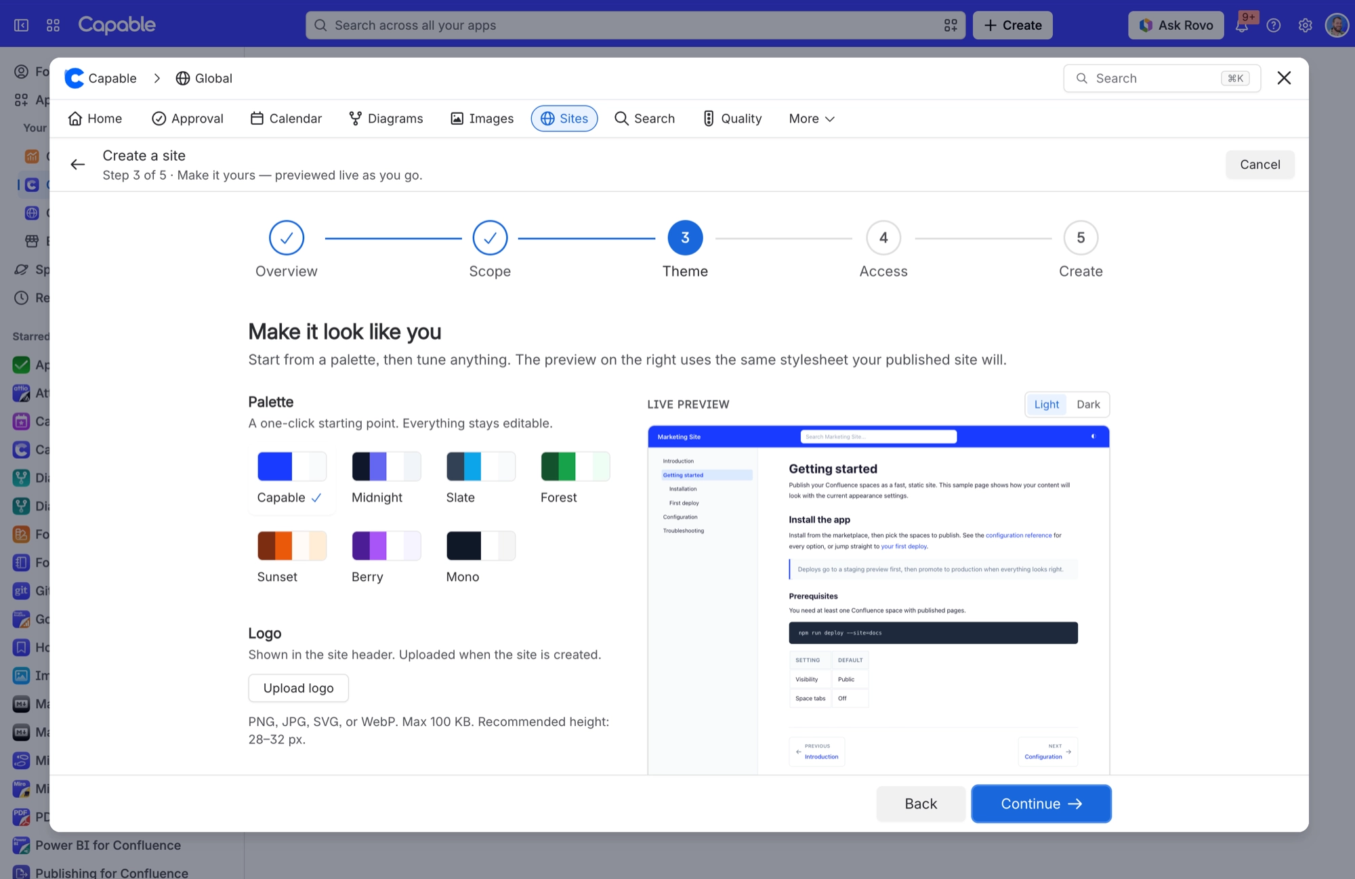The width and height of the screenshot is (1355, 879).
Task: Open the Approval tab
Action: 188,119
